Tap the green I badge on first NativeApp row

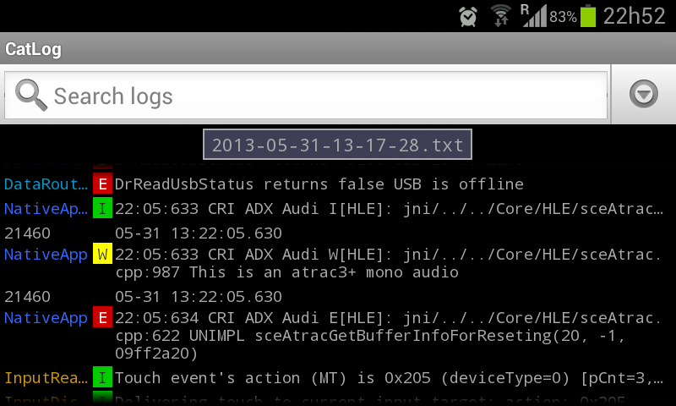point(102,208)
